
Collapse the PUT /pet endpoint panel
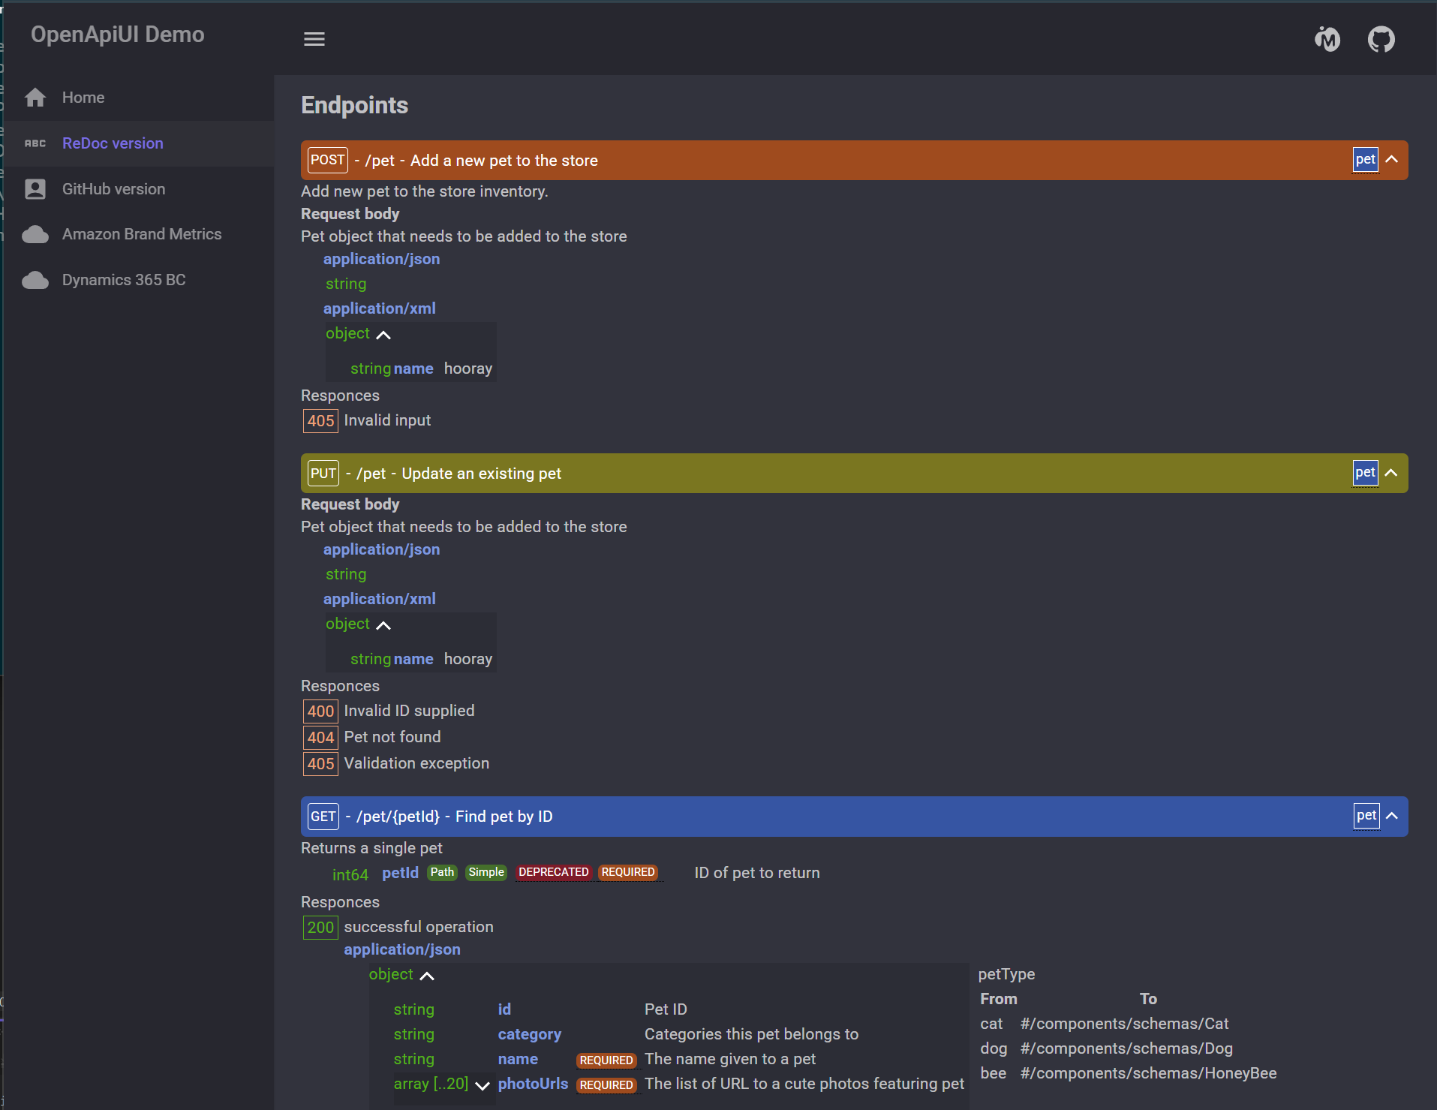tap(1391, 473)
